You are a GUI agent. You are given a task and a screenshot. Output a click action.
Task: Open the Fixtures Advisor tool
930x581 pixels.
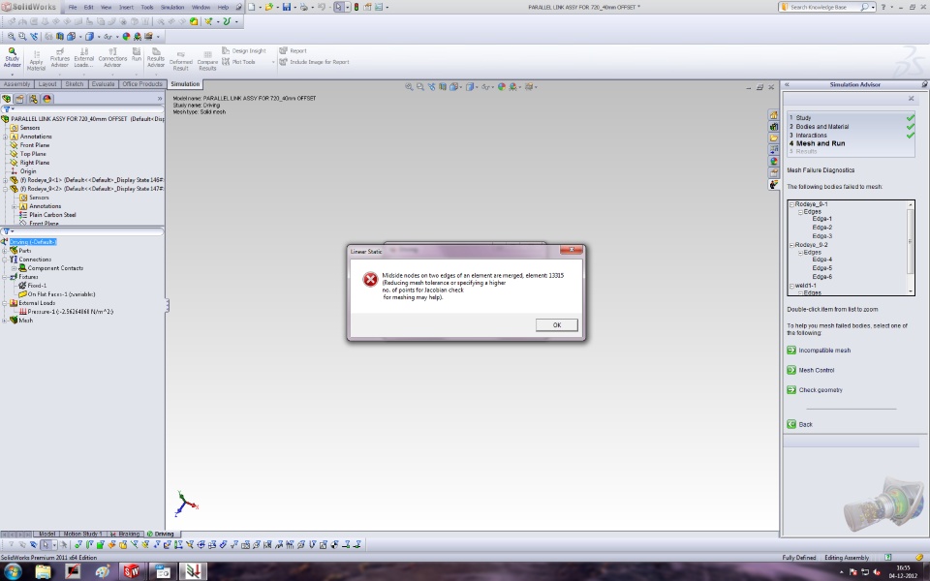[x=59, y=57]
